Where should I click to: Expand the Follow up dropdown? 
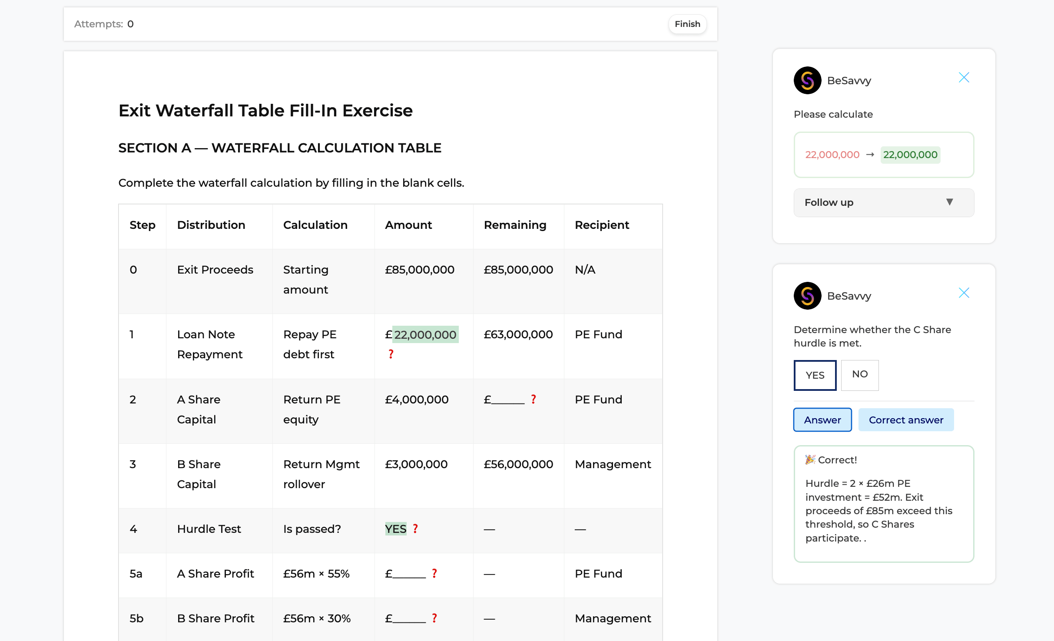(x=883, y=203)
